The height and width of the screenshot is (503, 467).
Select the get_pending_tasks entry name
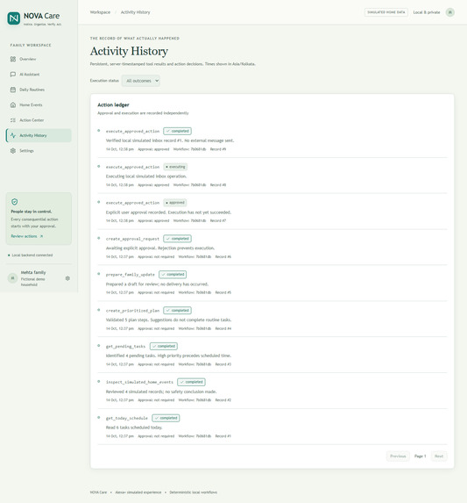(126, 347)
